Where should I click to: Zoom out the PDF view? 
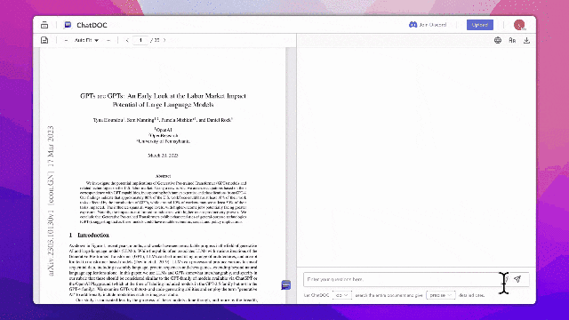tap(66, 40)
